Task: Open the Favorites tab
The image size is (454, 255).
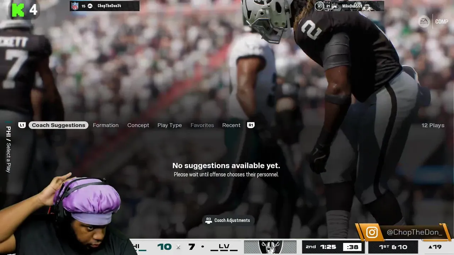Action: click(202, 125)
